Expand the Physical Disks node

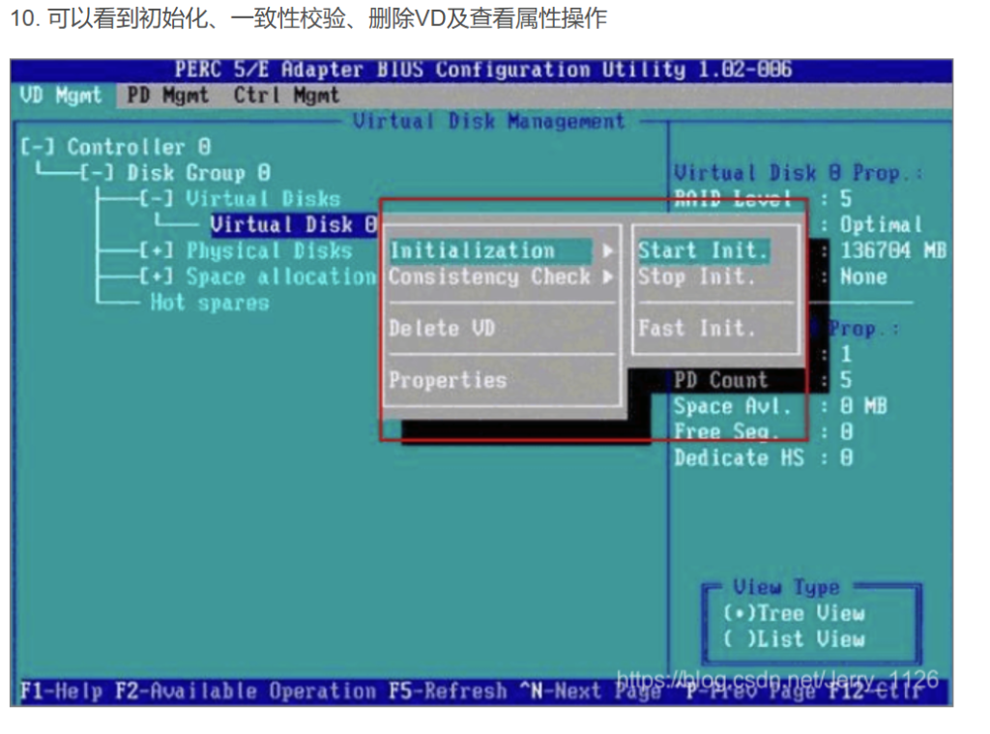point(156,250)
